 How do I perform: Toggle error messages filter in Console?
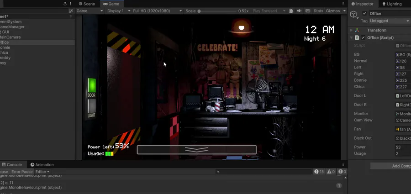[x=342, y=172]
